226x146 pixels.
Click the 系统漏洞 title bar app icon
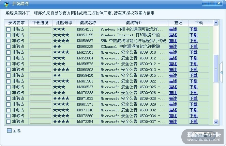[x=6, y=4]
